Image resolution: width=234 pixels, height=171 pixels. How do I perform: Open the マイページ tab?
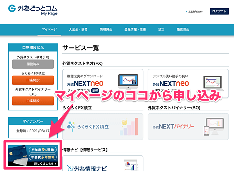(49, 30)
